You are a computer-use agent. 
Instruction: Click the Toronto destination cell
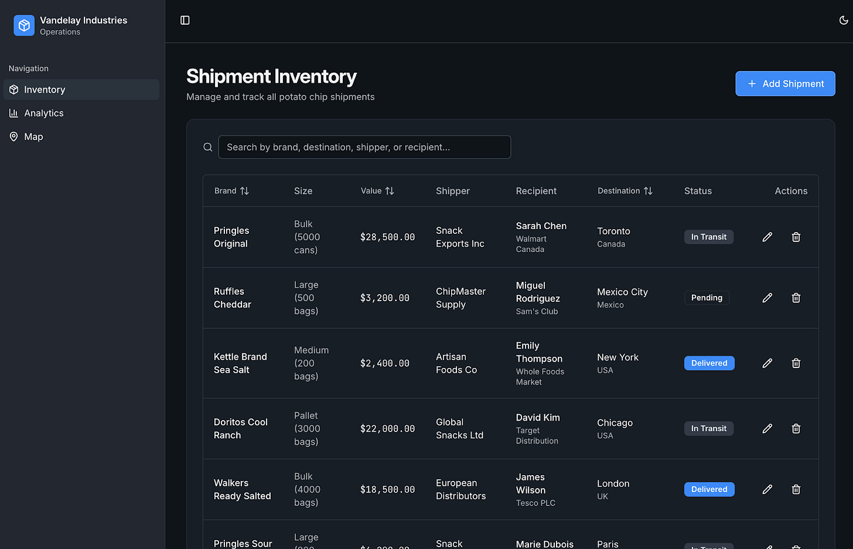(613, 237)
